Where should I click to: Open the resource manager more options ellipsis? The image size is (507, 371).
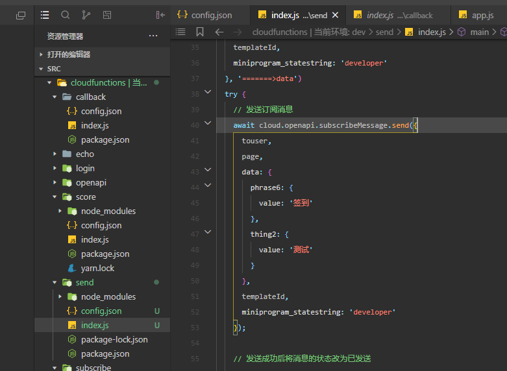pyautogui.click(x=153, y=36)
